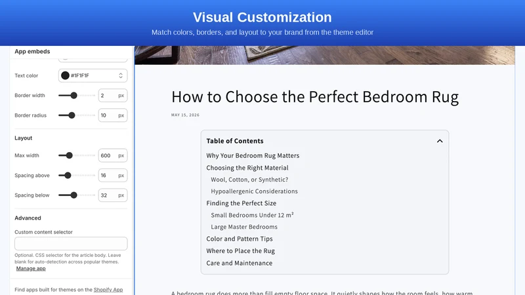Focus the Spacing above px input

pos(113,175)
